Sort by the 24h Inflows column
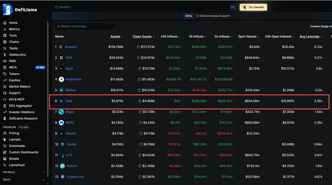The image size is (332, 185). 170,37
